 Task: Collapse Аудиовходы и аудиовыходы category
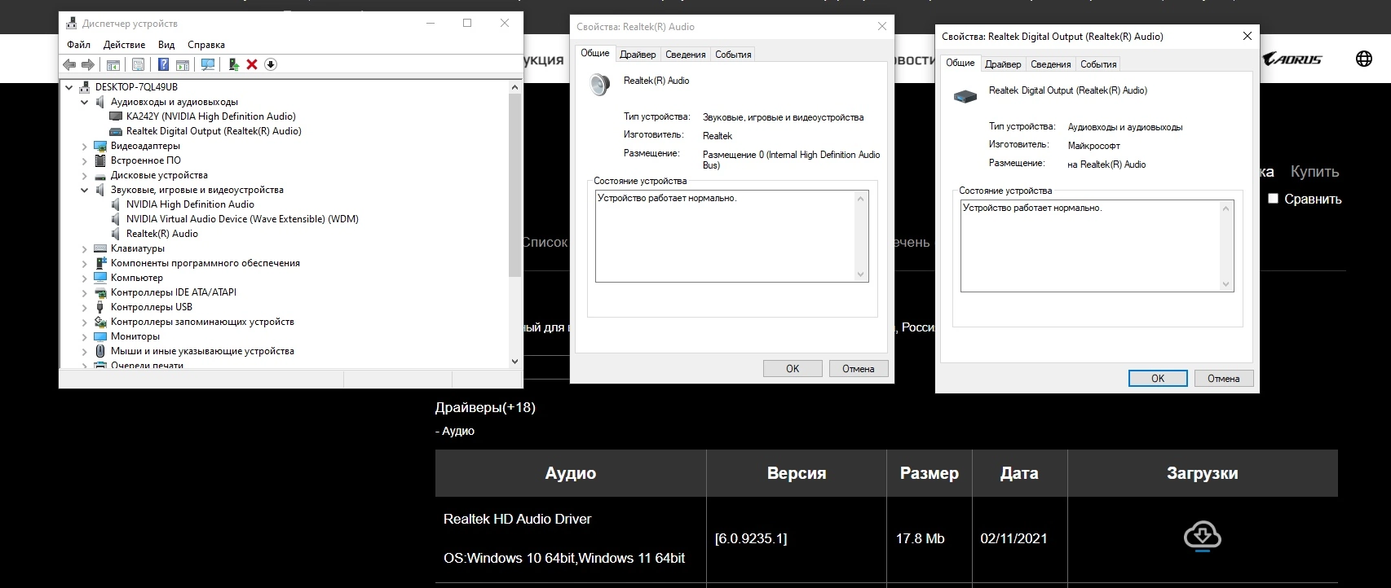pos(84,102)
